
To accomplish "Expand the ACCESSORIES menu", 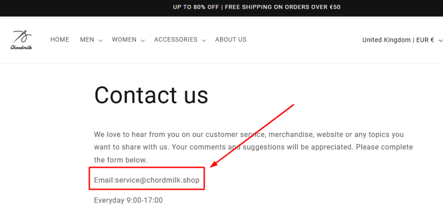I will [176, 40].
